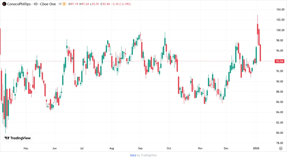Click the Sep label on time axis
The height and width of the screenshot is (159, 287).
[x=140, y=148]
